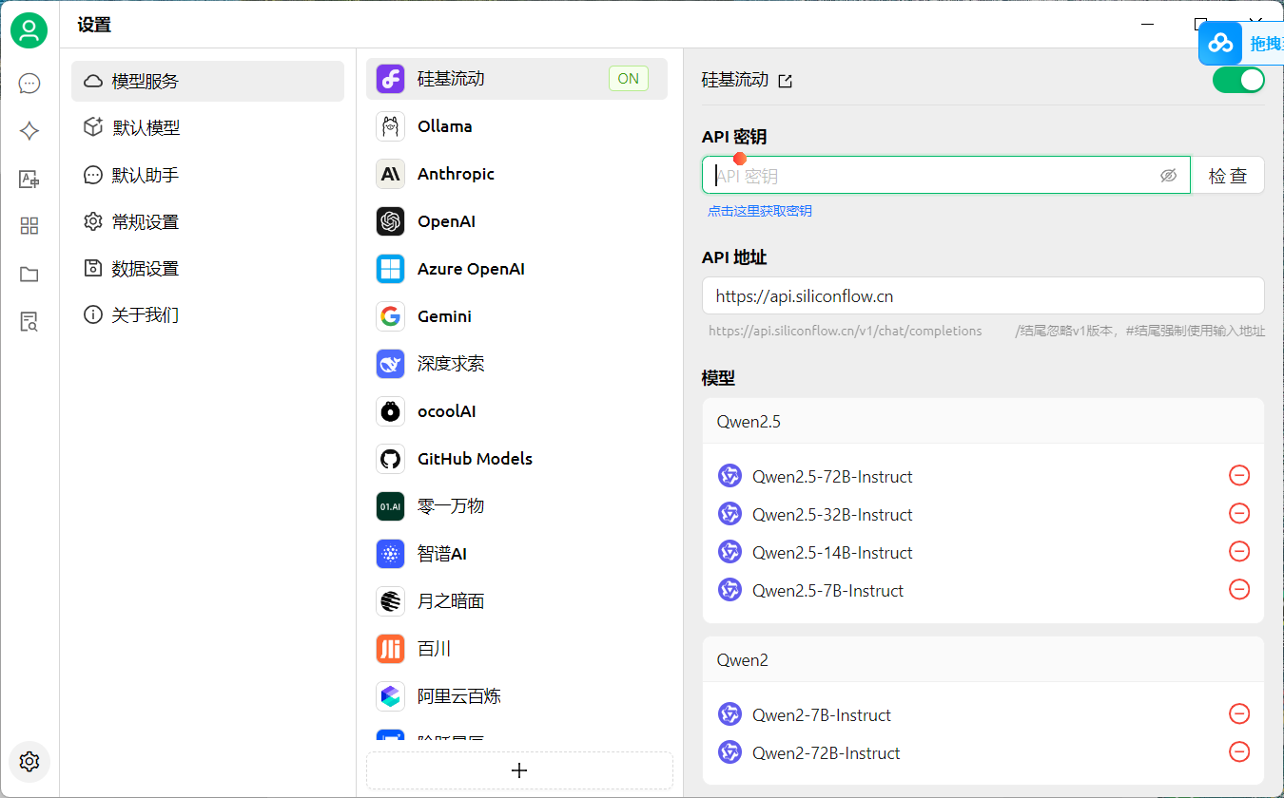Select the 阿里云百炼 provider icon
This screenshot has height=798, width=1284.
[x=391, y=696]
